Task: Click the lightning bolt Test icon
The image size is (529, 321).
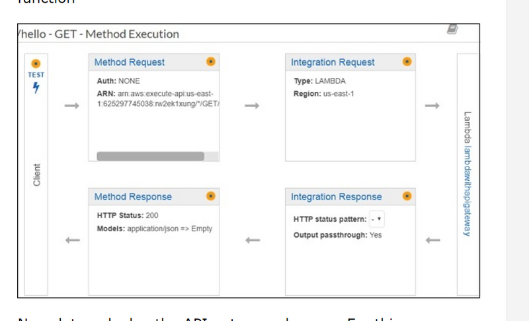Action: pyautogui.click(x=36, y=88)
